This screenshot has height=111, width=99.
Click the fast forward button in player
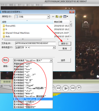(x=73, y=88)
